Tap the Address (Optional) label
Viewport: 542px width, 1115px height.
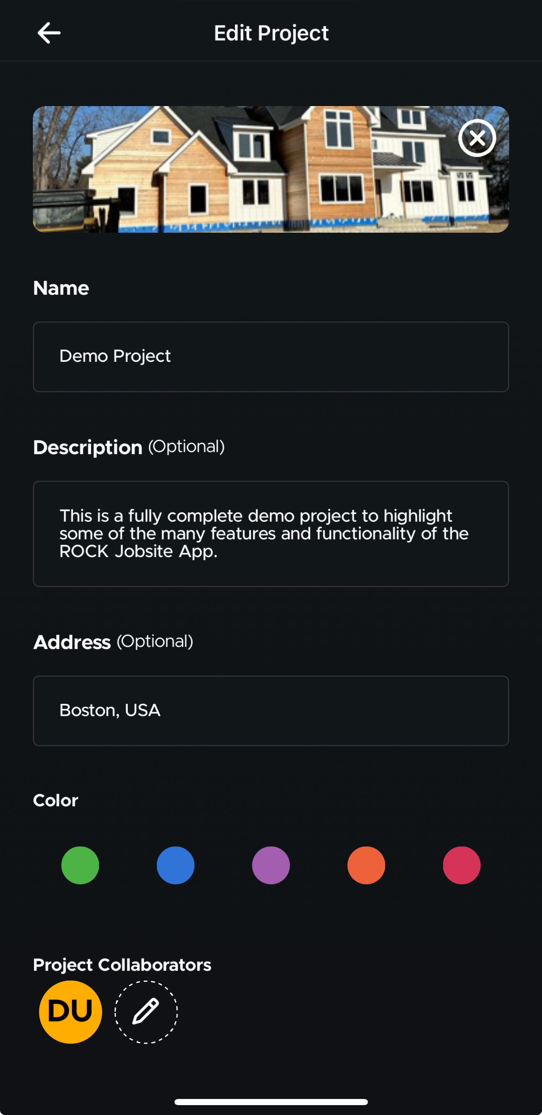click(113, 642)
